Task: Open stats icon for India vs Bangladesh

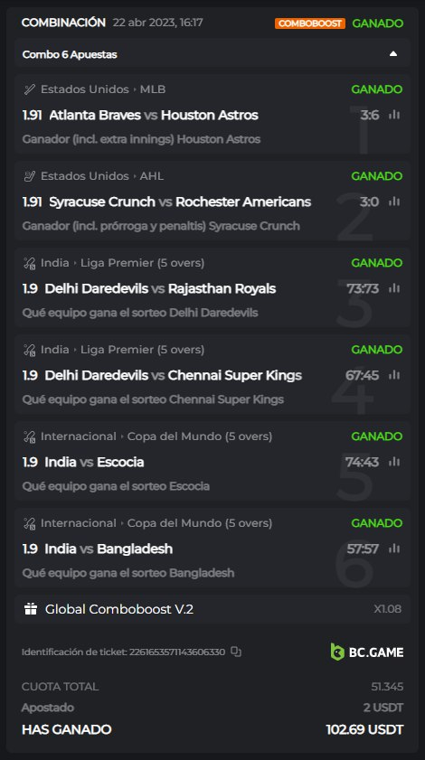Action: [x=394, y=549]
